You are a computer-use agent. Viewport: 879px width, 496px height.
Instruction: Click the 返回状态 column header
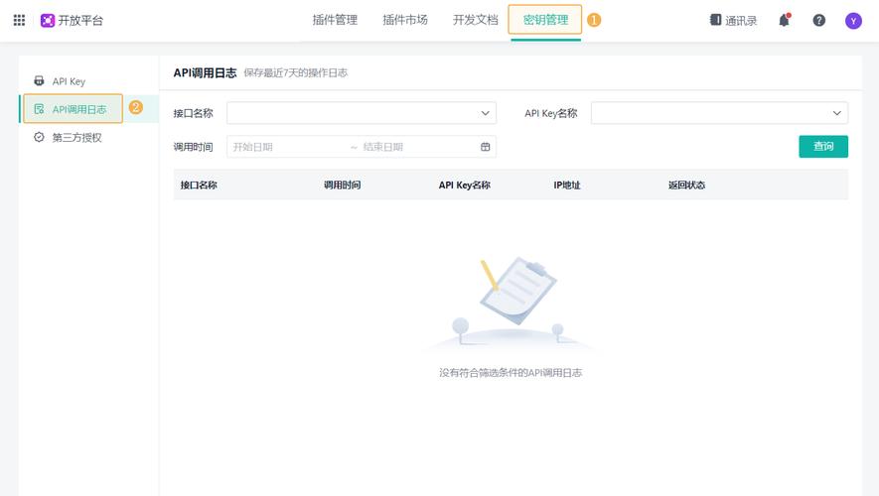pyautogui.click(x=686, y=185)
